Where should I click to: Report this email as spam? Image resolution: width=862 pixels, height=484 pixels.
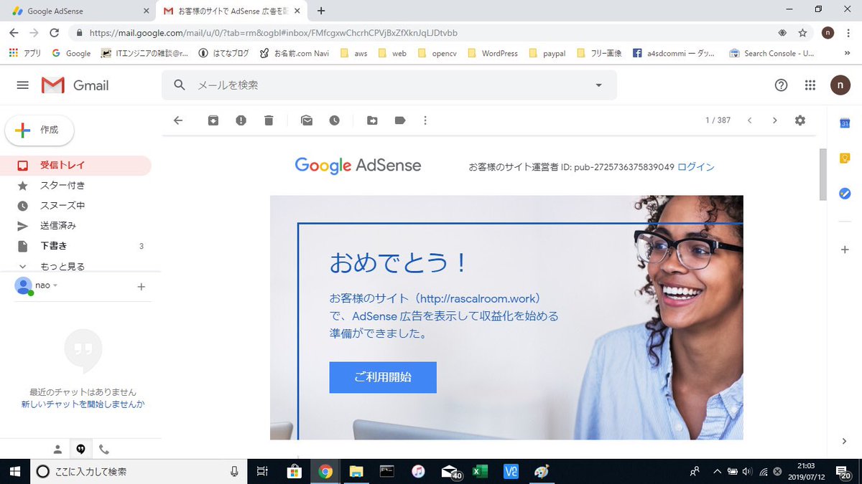pos(241,120)
